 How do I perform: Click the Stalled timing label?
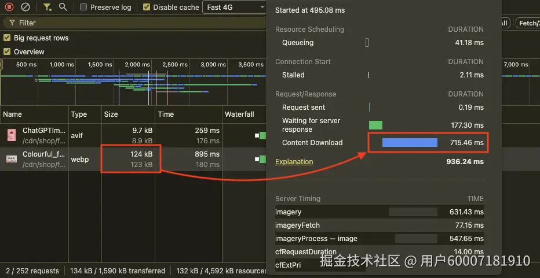pyautogui.click(x=293, y=75)
